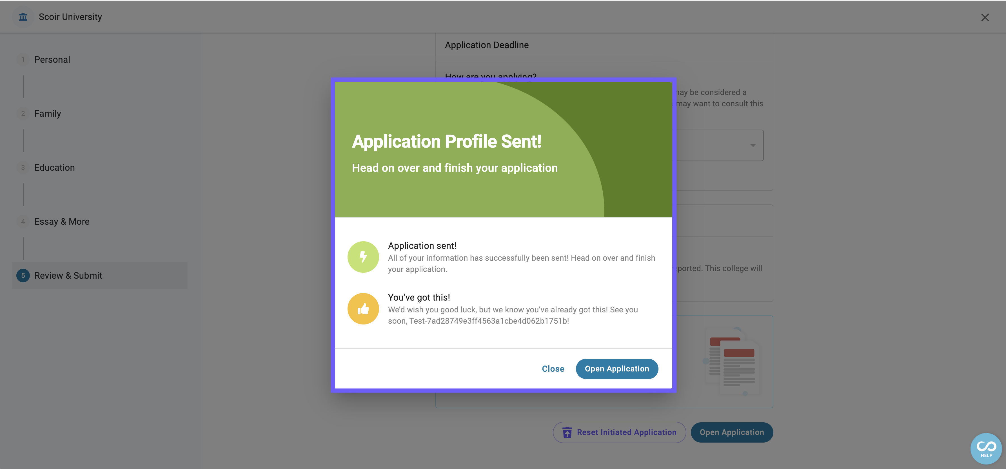This screenshot has height=469, width=1006.
Task: Go to the Personal step
Action: 52,60
